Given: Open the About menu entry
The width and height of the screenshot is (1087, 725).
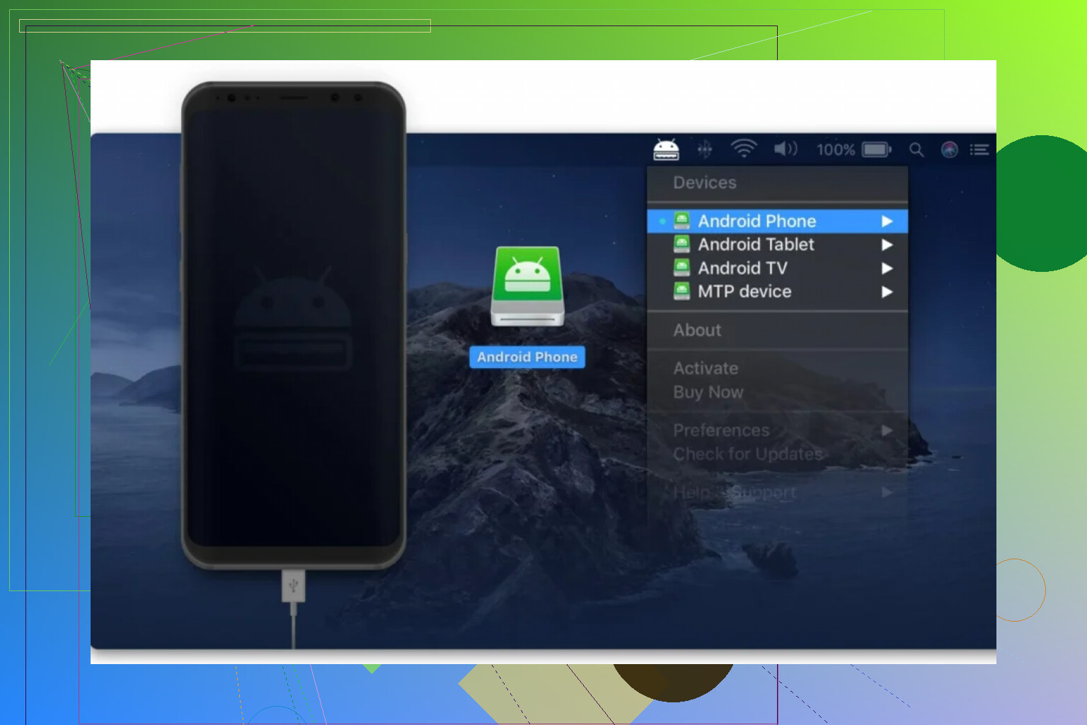Looking at the screenshot, I should [x=777, y=330].
